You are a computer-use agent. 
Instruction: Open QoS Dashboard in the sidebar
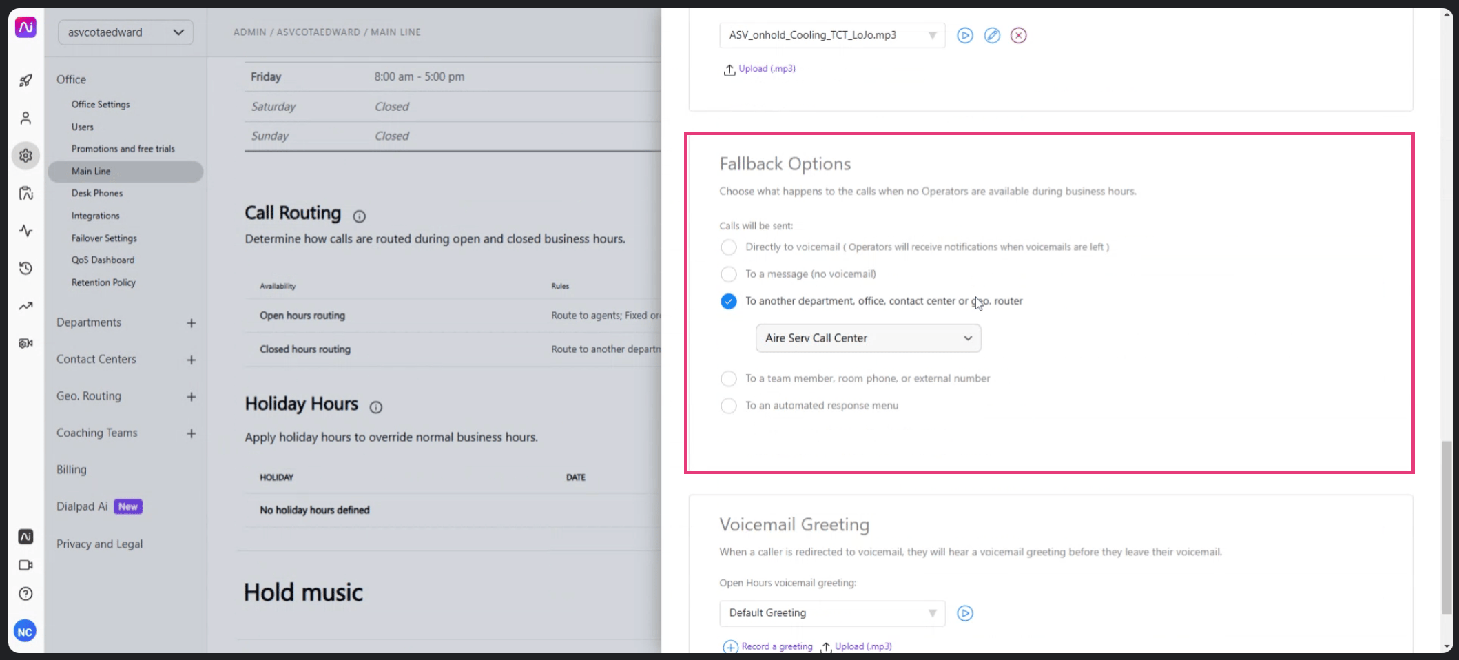coord(103,260)
